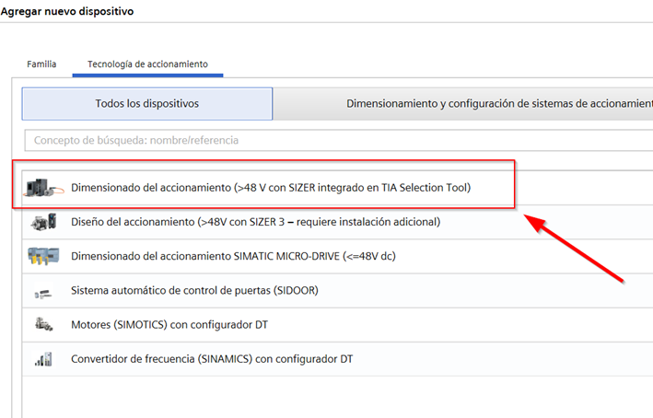
Task: Open the Tecnología de accionamiento tab
Action: click(x=147, y=64)
